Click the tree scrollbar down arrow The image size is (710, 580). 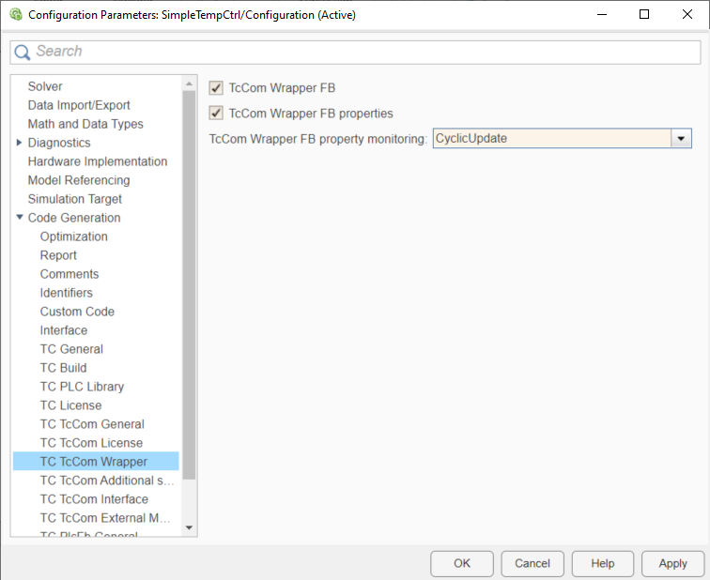click(x=190, y=527)
